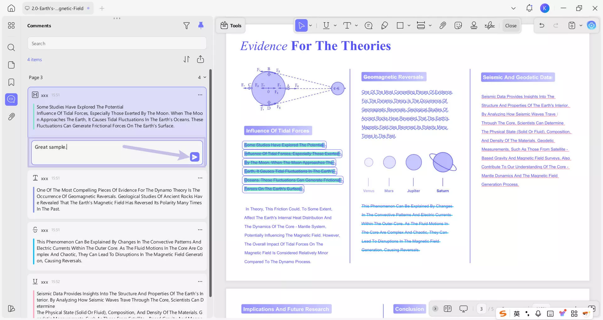The height and width of the screenshot is (320, 603).
Task: Open the signature tool
Action: [x=490, y=26]
